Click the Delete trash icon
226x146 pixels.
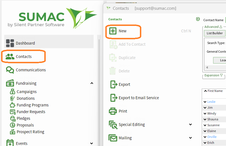pos(113,71)
